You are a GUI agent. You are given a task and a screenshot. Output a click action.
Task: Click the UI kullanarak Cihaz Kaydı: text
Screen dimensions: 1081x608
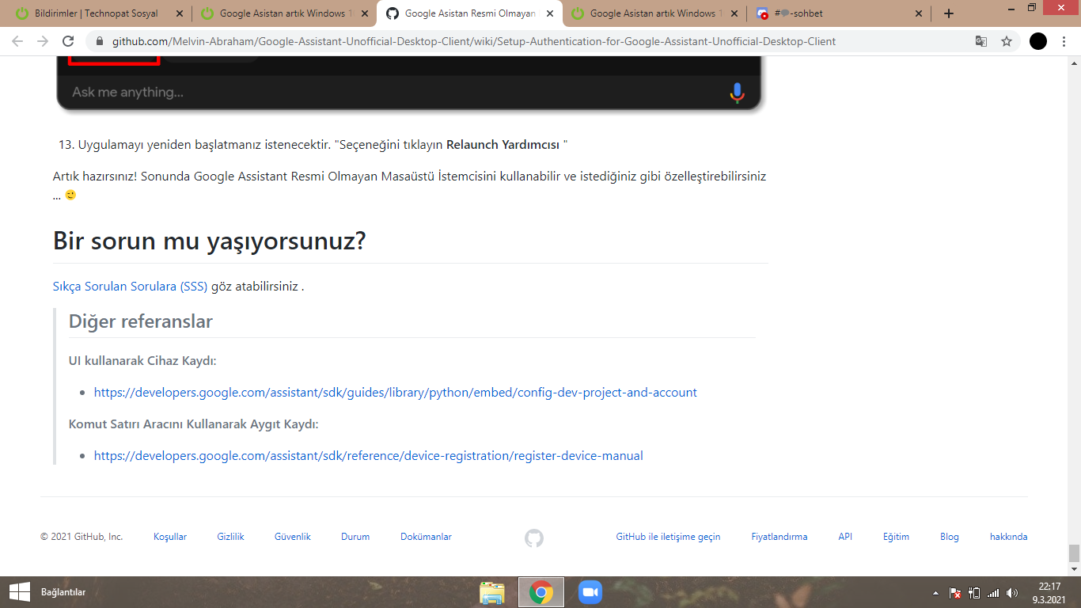coord(142,361)
